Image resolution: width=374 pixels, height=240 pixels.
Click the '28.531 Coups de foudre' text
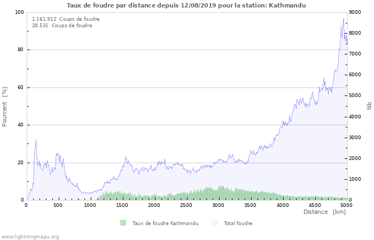point(62,26)
